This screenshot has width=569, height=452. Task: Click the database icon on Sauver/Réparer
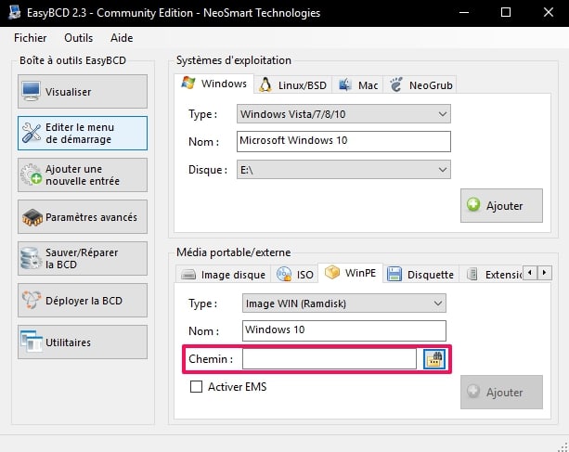(31, 258)
